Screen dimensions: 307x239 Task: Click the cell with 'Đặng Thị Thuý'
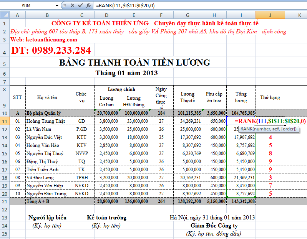tap(47, 162)
